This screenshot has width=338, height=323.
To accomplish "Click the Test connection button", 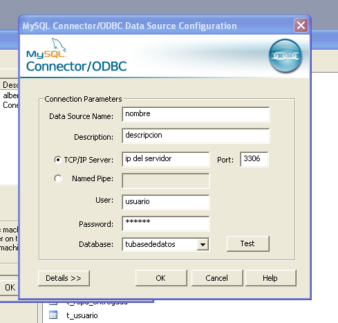I will tap(248, 243).
